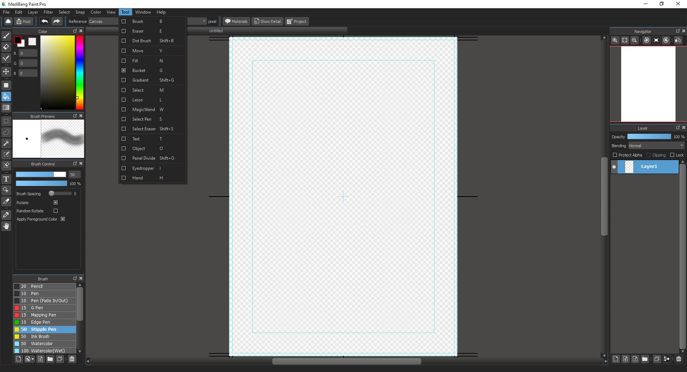Expand the add-brush dropdown arrow in Brush panel
Viewport: 687px width, 372px height.
coord(33,359)
